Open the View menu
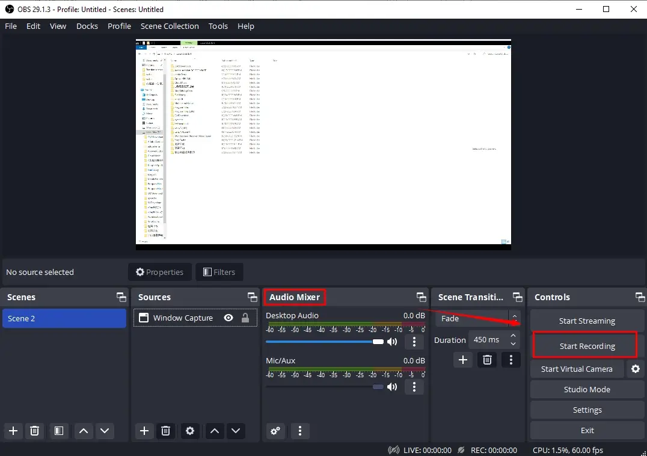The width and height of the screenshot is (647, 456). (58, 26)
